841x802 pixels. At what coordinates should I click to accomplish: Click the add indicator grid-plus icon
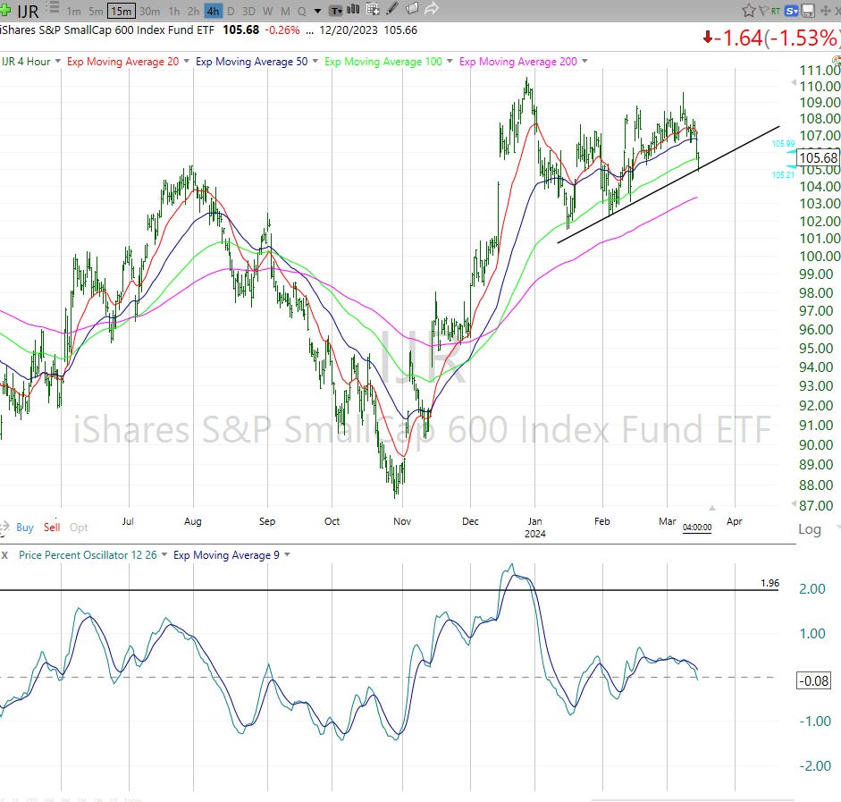click(373, 9)
